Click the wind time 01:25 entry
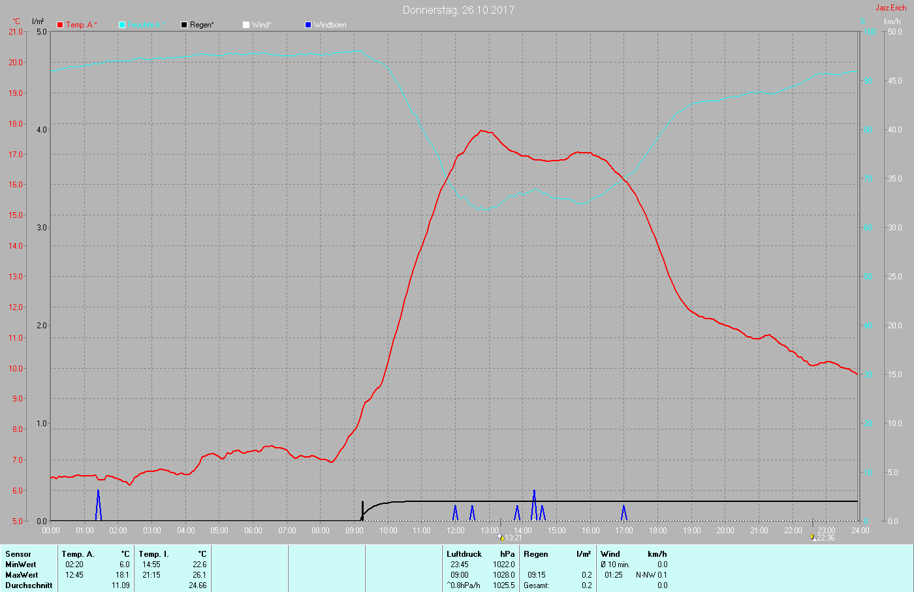This screenshot has height=592, width=914. (614, 575)
